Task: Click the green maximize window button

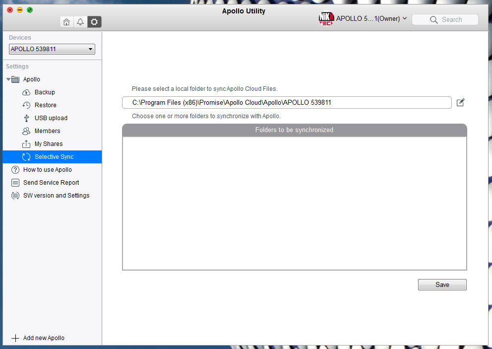Action: 30,10
